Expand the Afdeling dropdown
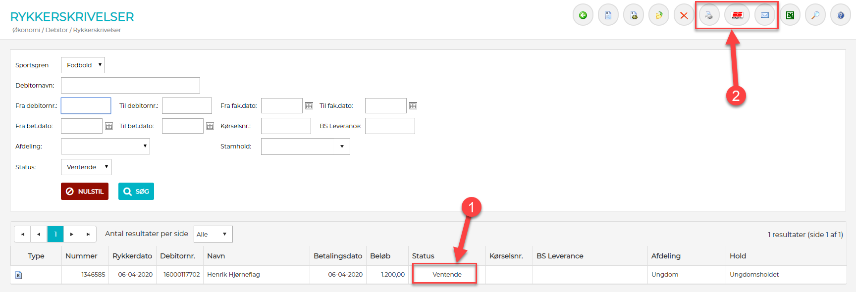856x292 pixels. tap(105, 146)
